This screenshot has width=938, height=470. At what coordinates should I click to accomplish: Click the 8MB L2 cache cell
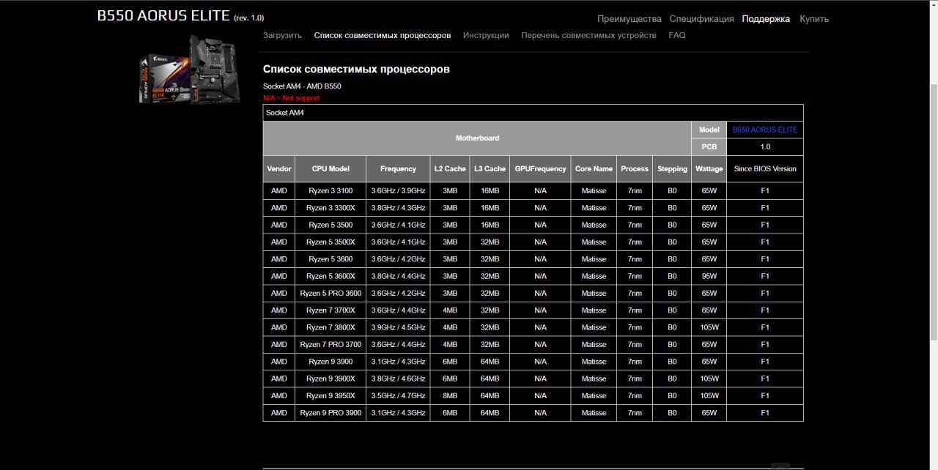click(x=450, y=396)
